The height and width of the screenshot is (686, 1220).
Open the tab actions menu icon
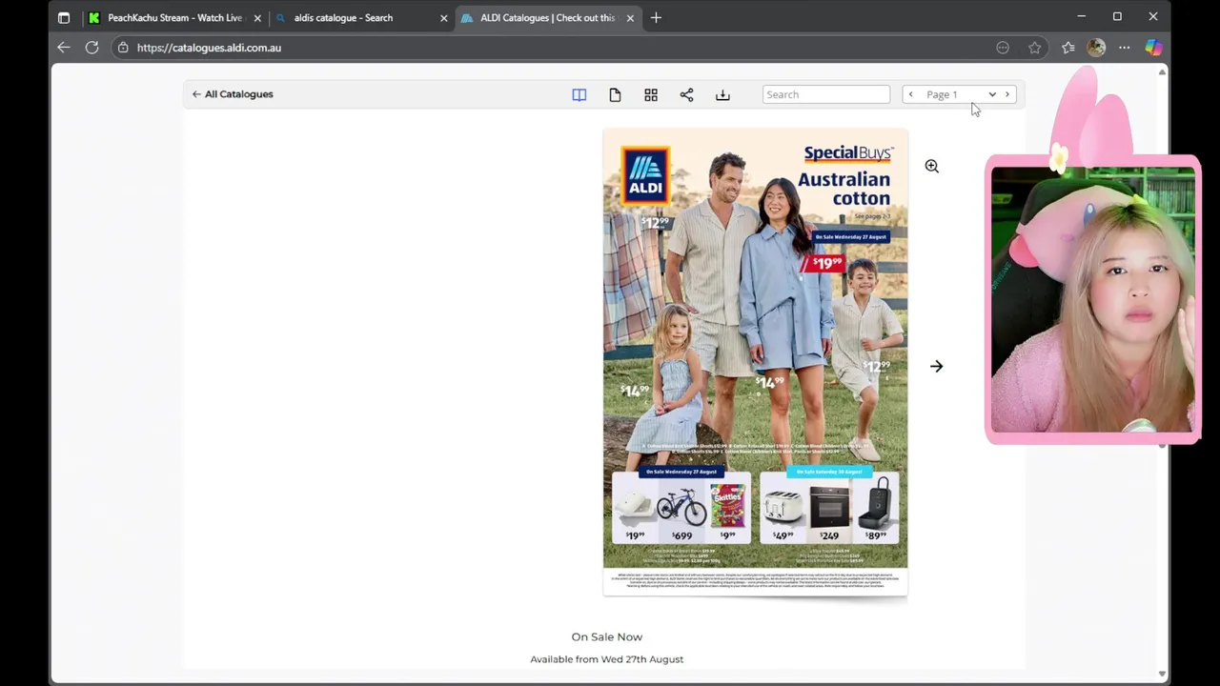click(64, 18)
